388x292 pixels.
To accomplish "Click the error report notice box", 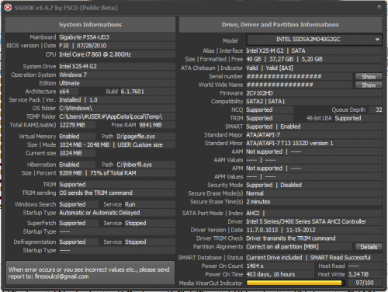I will 90,273.
